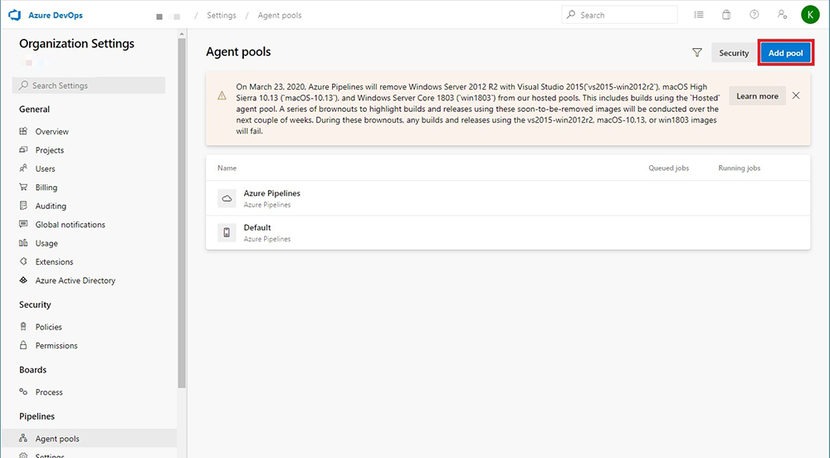Open Usage settings page
Image resolution: width=830 pixels, height=458 pixels.
46,243
